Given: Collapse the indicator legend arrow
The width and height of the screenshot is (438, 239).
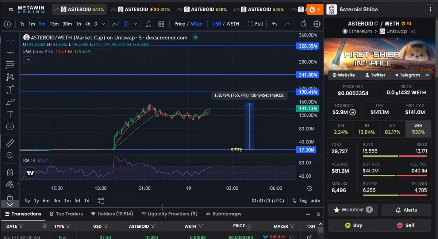Looking at the screenshot, I should click(28, 59).
